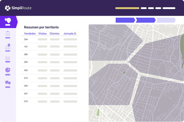This screenshot has height=122, width=184.
Task: Open the location pin sidebar icon
Action: [8, 22]
